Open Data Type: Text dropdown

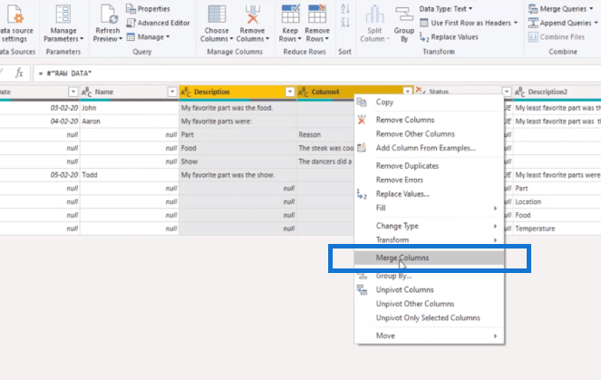446,8
